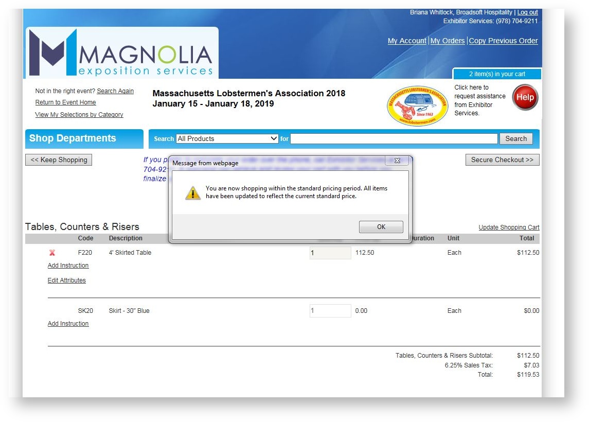589x422 pixels.
Task: Click OK in the message dialog
Action: 381,227
